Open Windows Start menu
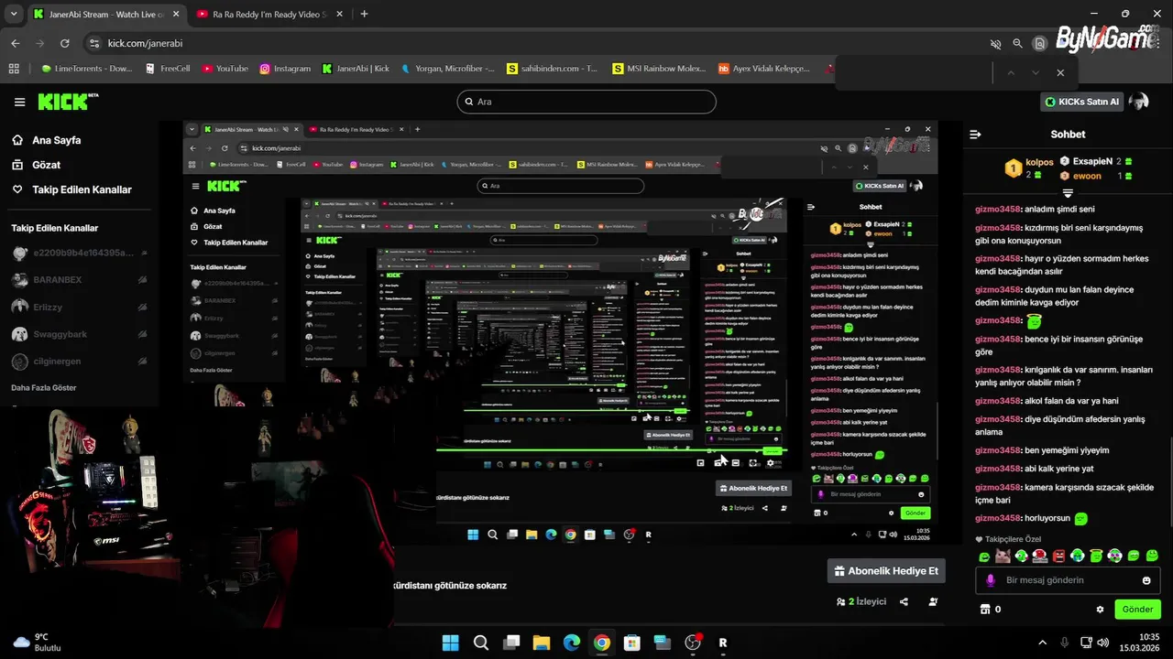This screenshot has width=1173, height=659. 451,643
